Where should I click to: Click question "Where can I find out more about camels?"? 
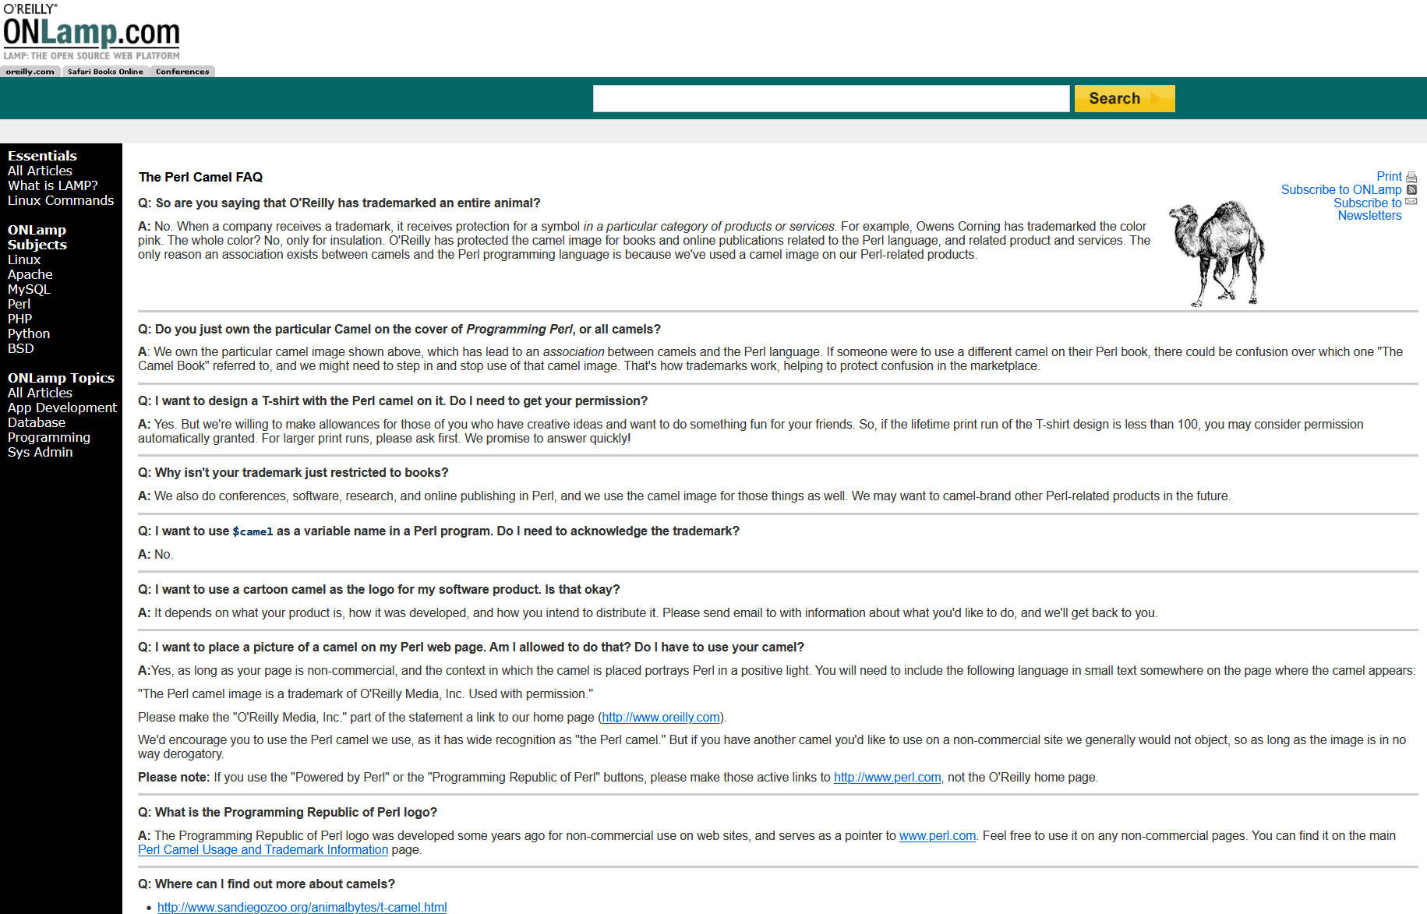coord(267,884)
